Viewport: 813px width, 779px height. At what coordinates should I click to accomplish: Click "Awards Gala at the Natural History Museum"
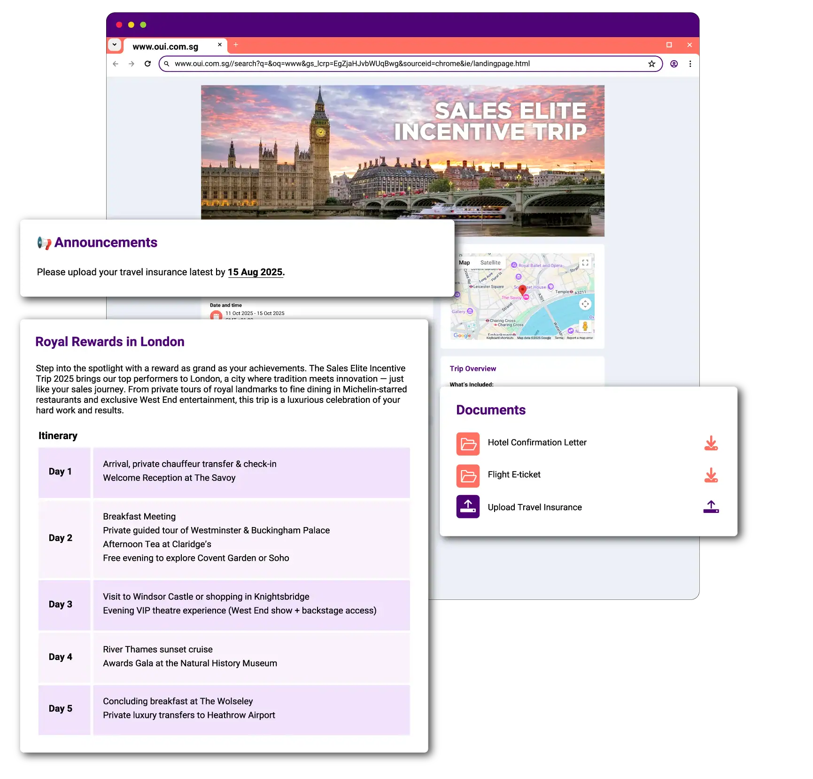pos(190,663)
